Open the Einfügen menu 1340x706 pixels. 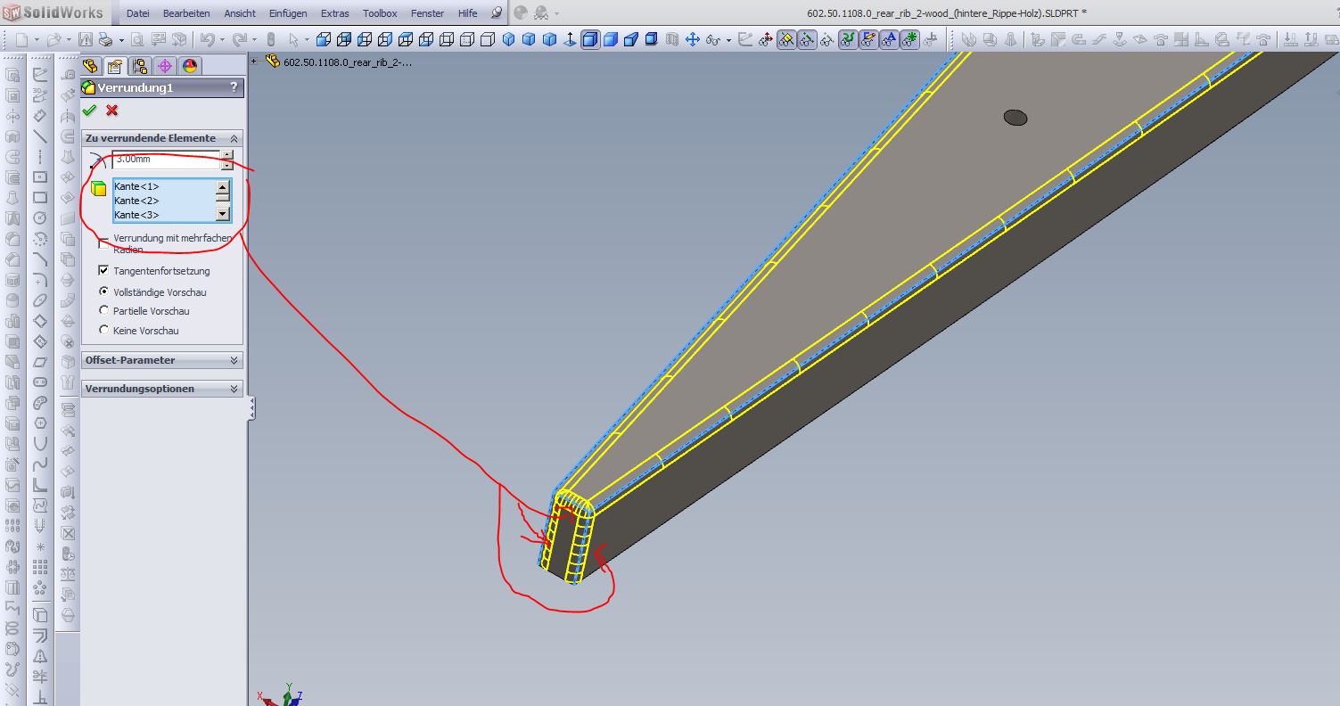point(288,13)
